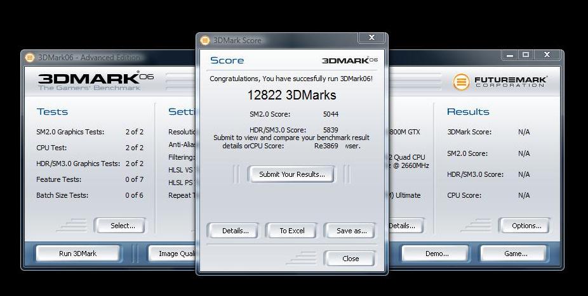Click Save as in Score dialog
Viewport: 588px width, 296px height.
[x=351, y=231]
